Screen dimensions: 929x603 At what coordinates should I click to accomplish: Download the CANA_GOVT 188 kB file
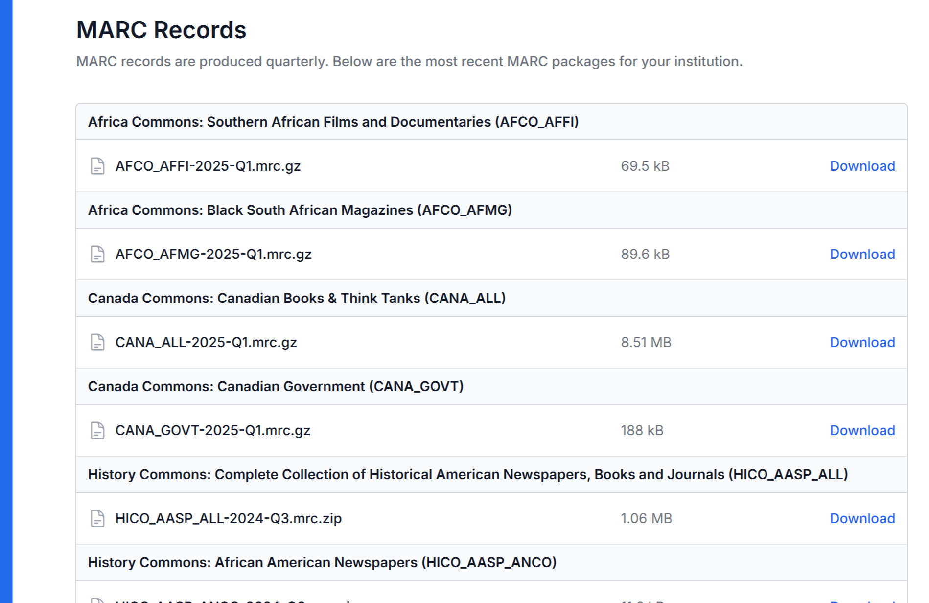coord(862,430)
